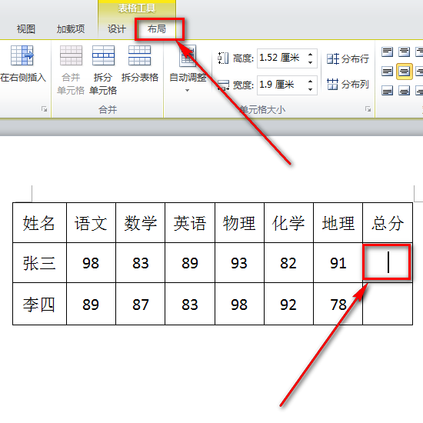
Task: Click the 英语 header cell
Action: 190,222
